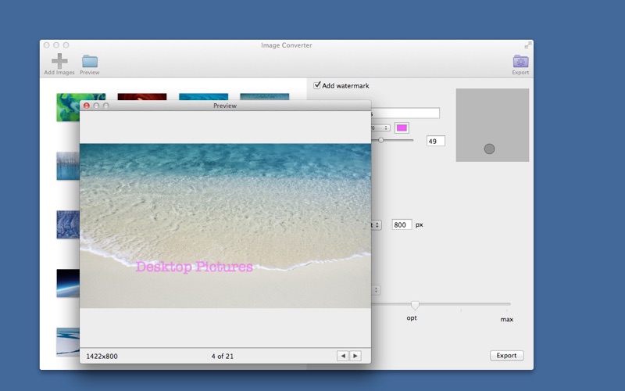Select the blue rock texture thumbnail

(x=68, y=224)
